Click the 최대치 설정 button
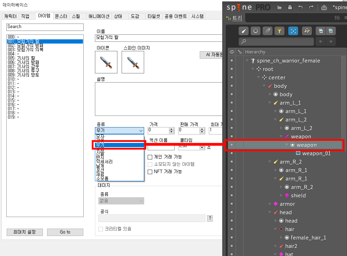Screen dimensions: 347x256 tap(25, 232)
